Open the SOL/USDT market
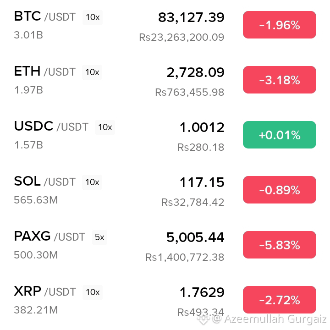The width and height of the screenshot is (330, 330). coord(165,190)
